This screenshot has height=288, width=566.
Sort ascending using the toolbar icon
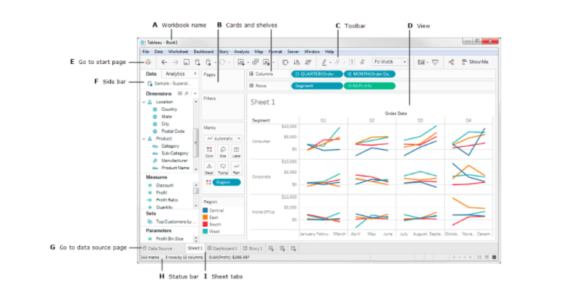[x=297, y=62]
